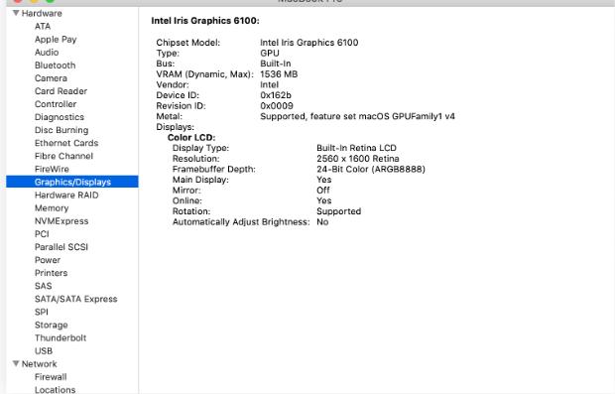Open Bluetooth hardware information

(x=55, y=66)
